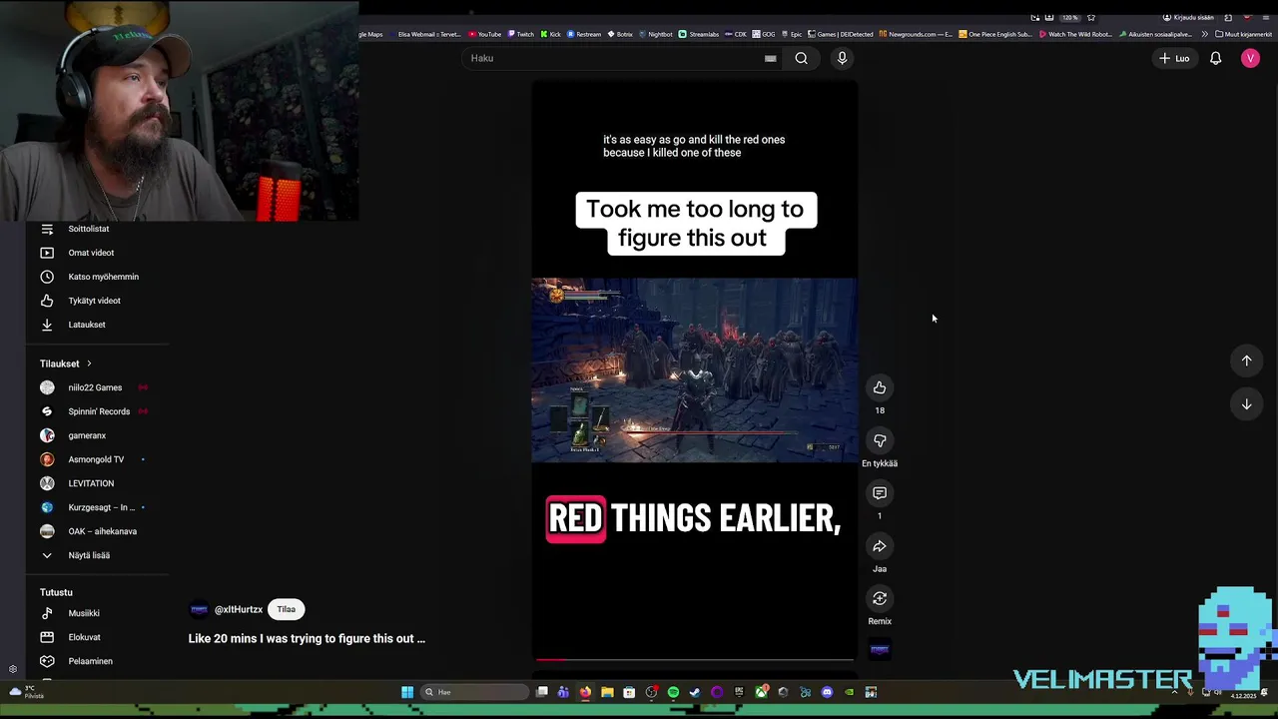Go to previous Short with up arrow
The height and width of the screenshot is (719, 1278).
(x=1246, y=360)
